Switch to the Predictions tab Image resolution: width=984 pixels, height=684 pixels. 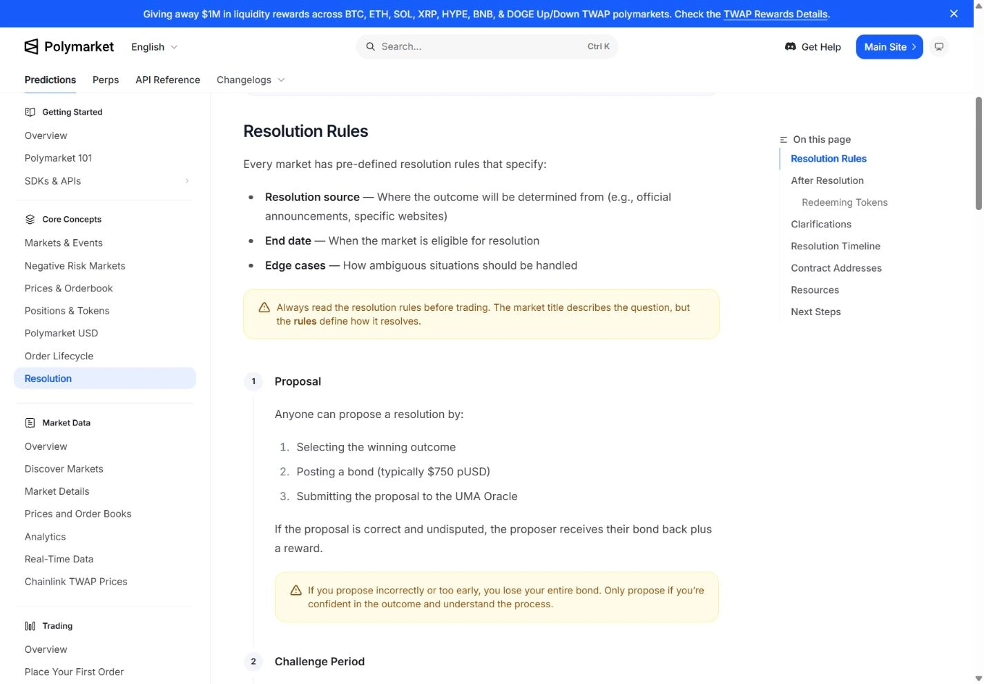50,80
